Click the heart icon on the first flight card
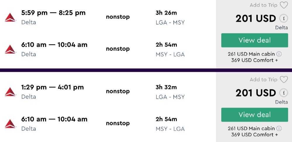The width and height of the screenshot is (292, 142). coord(284,5)
